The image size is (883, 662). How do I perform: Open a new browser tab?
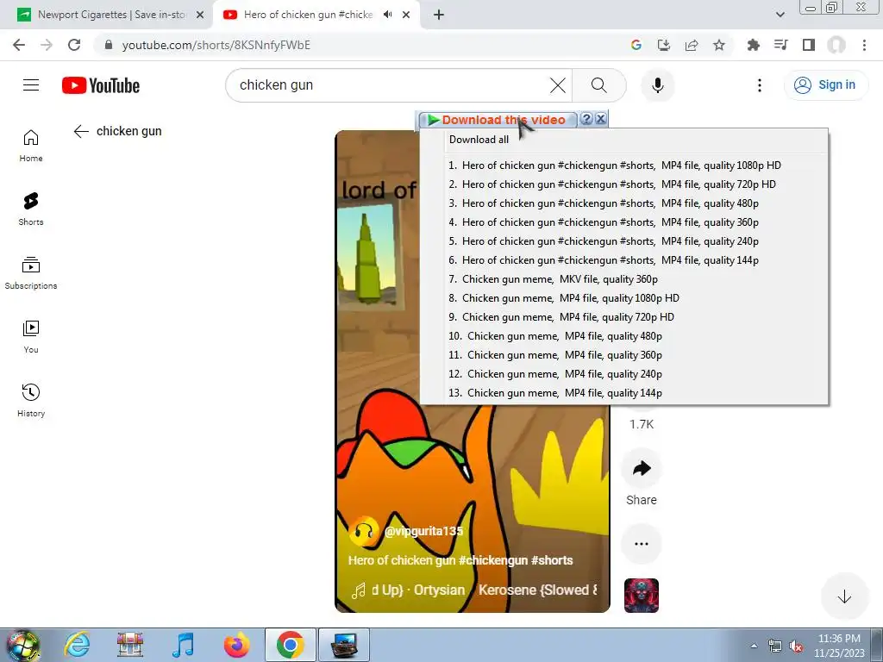pos(439,16)
